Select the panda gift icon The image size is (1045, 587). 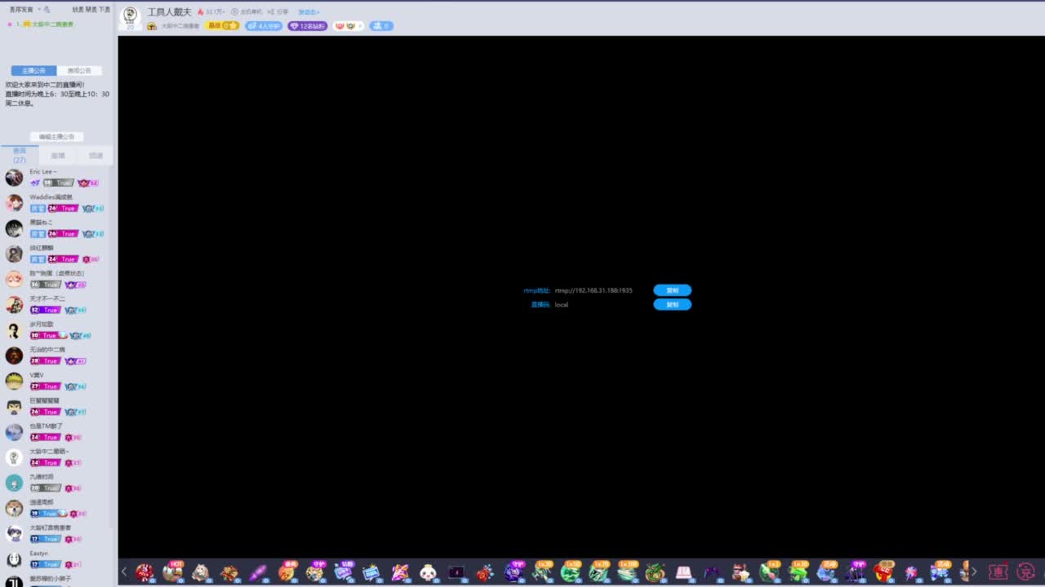coord(429,572)
